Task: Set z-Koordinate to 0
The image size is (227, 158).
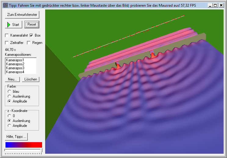Action: [10, 116]
